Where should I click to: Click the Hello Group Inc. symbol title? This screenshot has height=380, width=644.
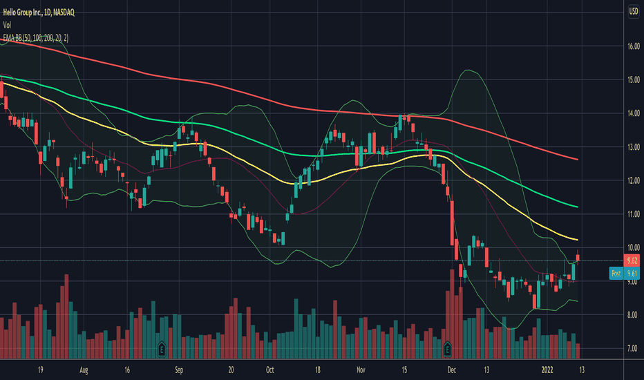[39, 12]
